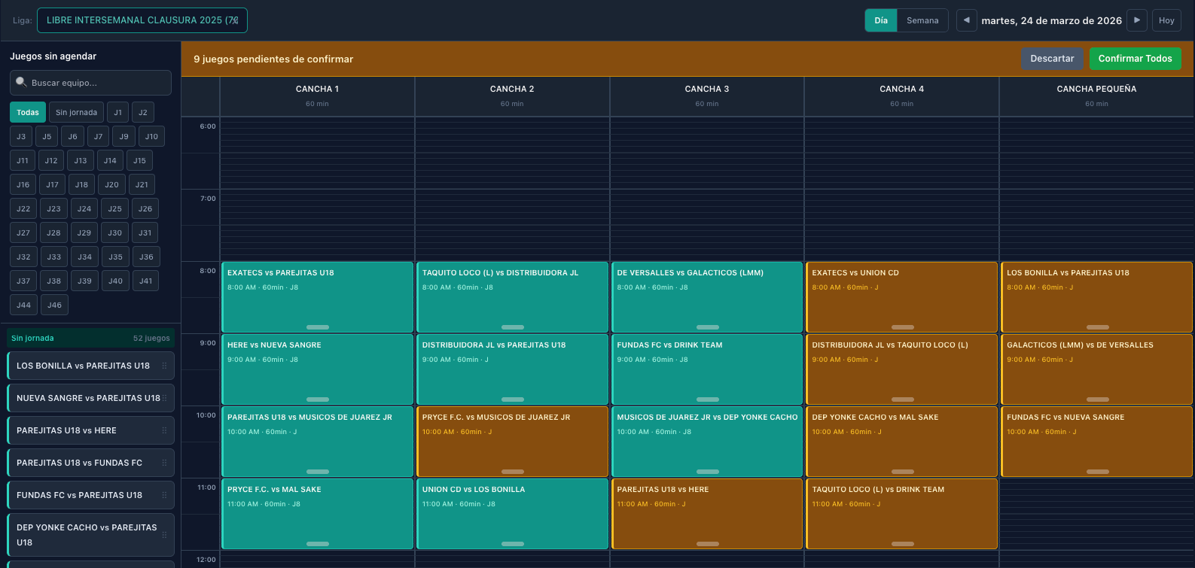Switch to Semana view
Image resolution: width=1195 pixels, height=568 pixels.
click(x=922, y=20)
